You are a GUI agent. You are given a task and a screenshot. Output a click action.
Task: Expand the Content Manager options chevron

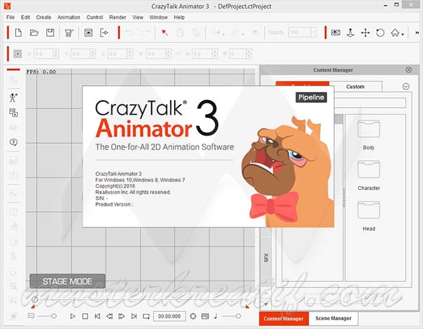(x=406, y=87)
